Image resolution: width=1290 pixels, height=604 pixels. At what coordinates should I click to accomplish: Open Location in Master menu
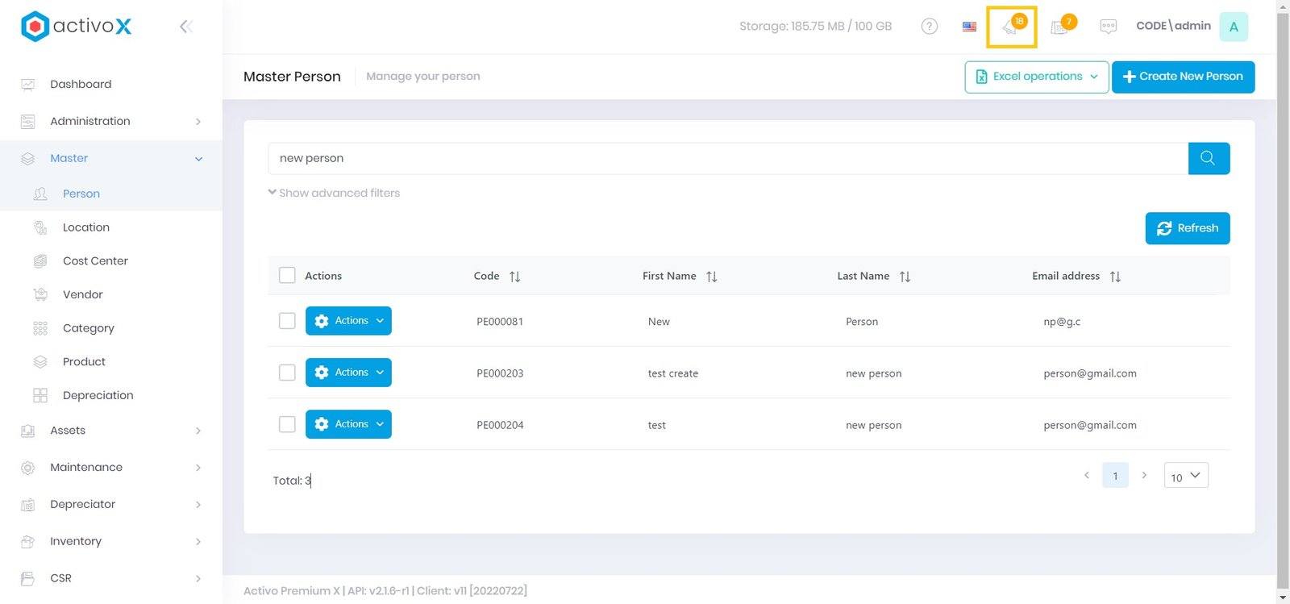[86, 227]
